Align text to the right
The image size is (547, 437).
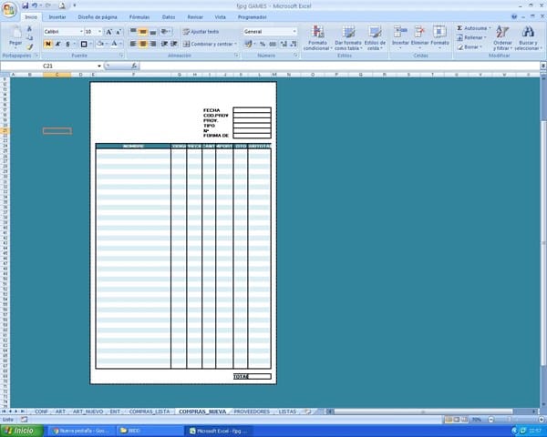coord(153,44)
